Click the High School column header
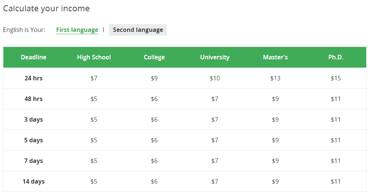This screenshot has width=370, height=196. click(x=94, y=57)
